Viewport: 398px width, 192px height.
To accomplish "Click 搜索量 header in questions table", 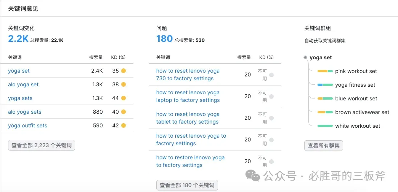I will (244, 57).
